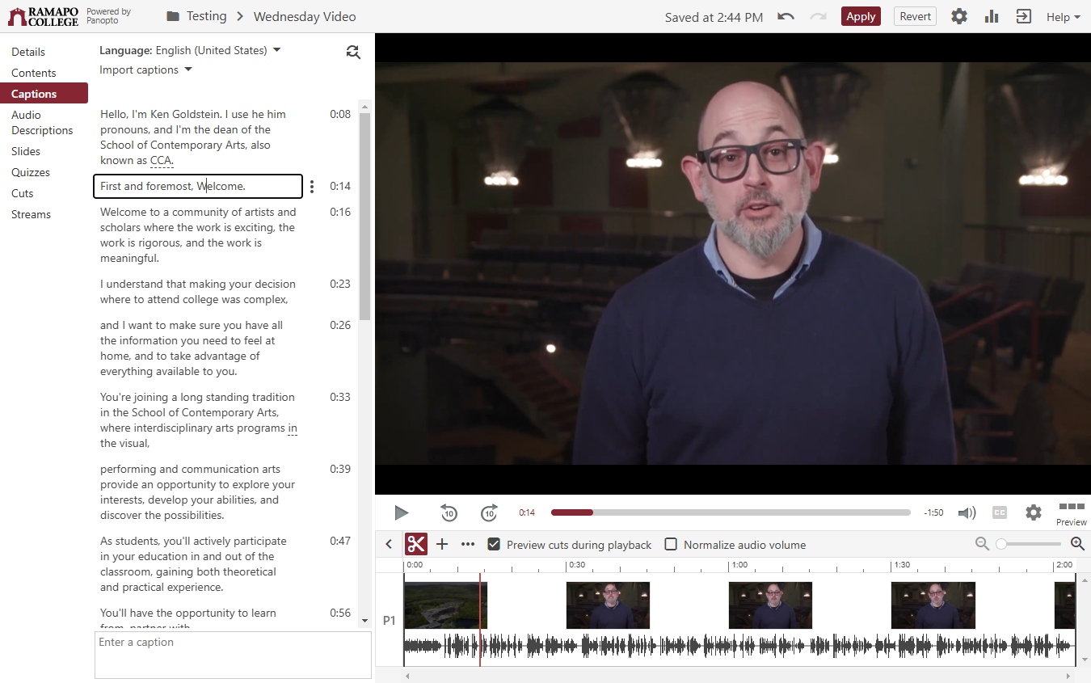Open the three-dot more menu in timeline toolbar

(x=468, y=544)
